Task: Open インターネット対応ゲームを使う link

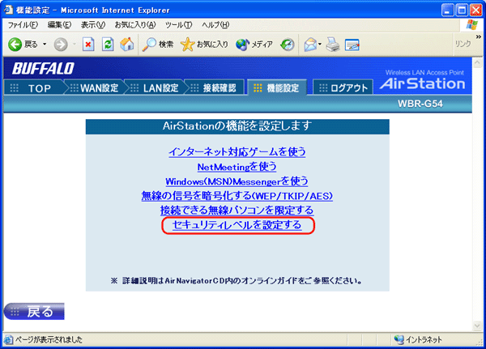Action: [x=237, y=152]
